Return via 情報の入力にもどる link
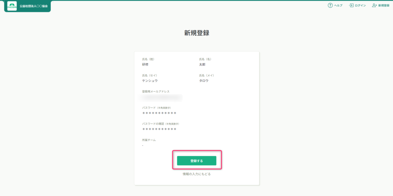Viewport: 393px width, 196px height. coord(196,174)
